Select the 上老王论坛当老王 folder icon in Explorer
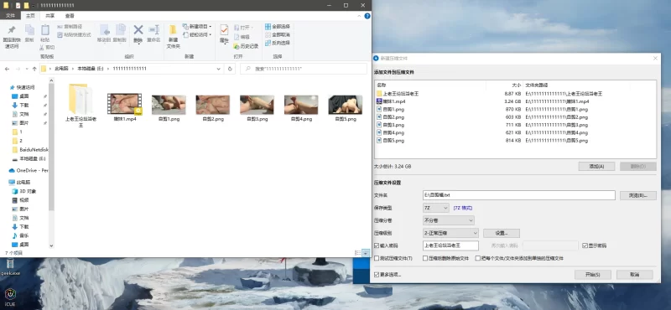The height and width of the screenshot is (310, 671). coord(81,99)
